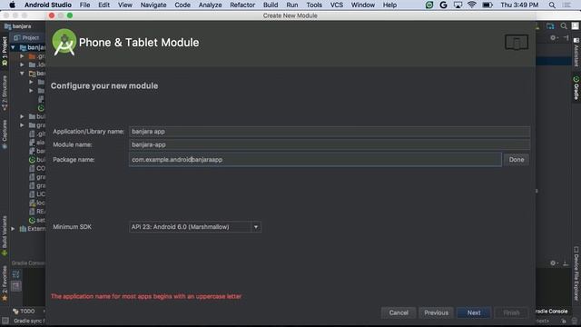This screenshot has width=581, height=327.
Task: Click the Android Studio logo in dialog header
Action: click(64, 42)
